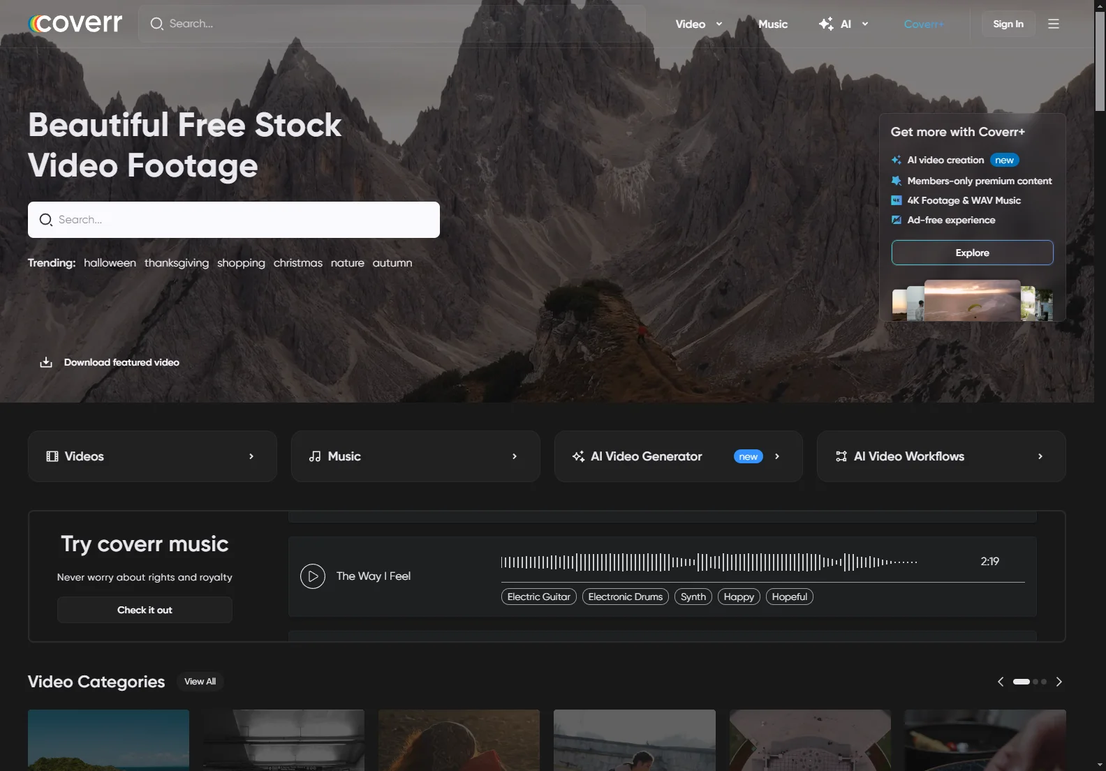Play the track The Way I Feel
The height and width of the screenshot is (771, 1106).
pyautogui.click(x=313, y=576)
